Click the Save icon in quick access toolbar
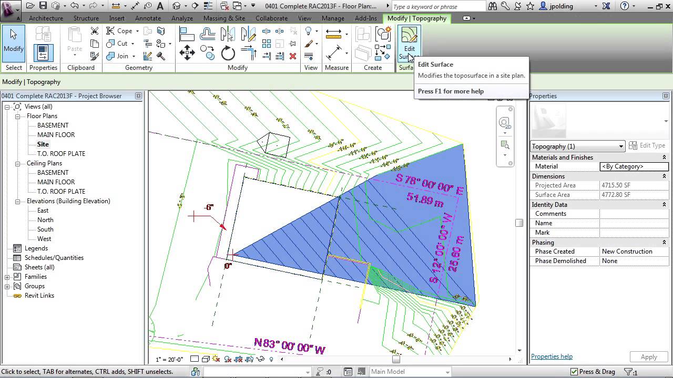This screenshot has width=673, height=378. click(x=43, y=6)
